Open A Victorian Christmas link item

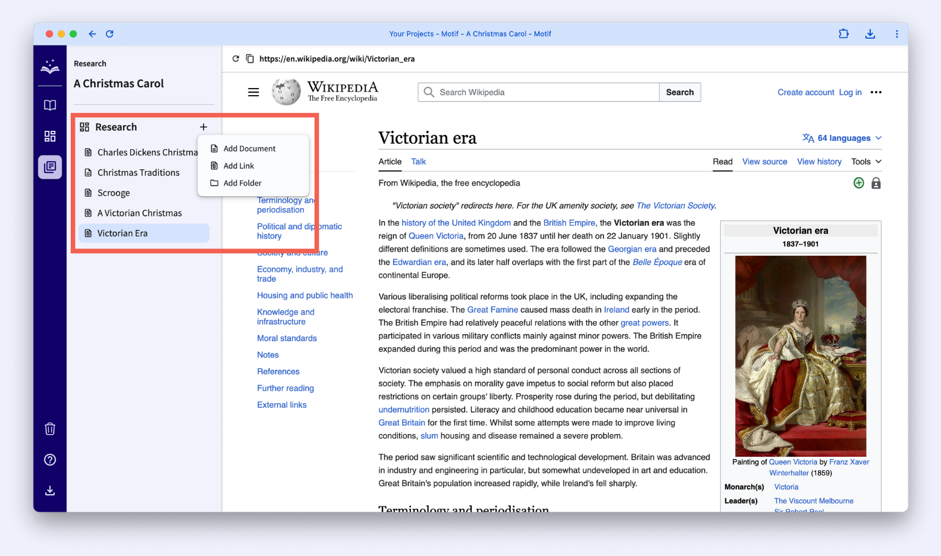pos(144,213)
